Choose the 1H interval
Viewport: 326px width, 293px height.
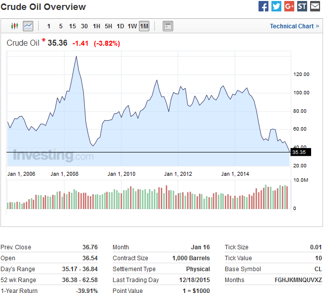click(x=96, y=26)
